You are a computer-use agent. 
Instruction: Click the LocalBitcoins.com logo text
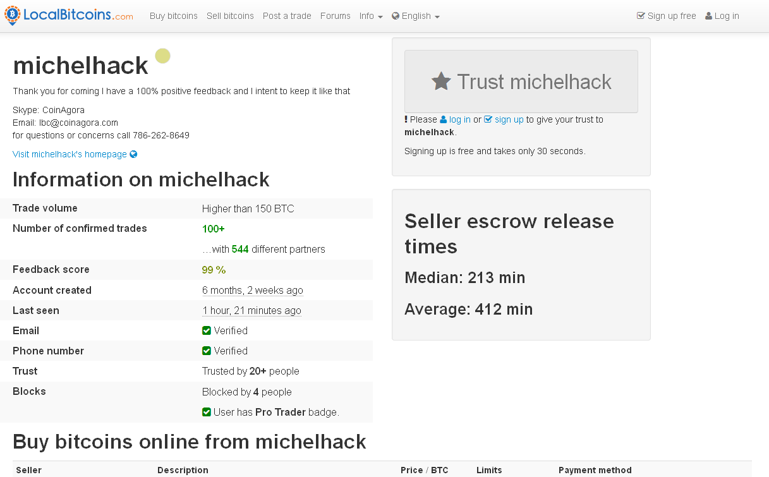78,15
